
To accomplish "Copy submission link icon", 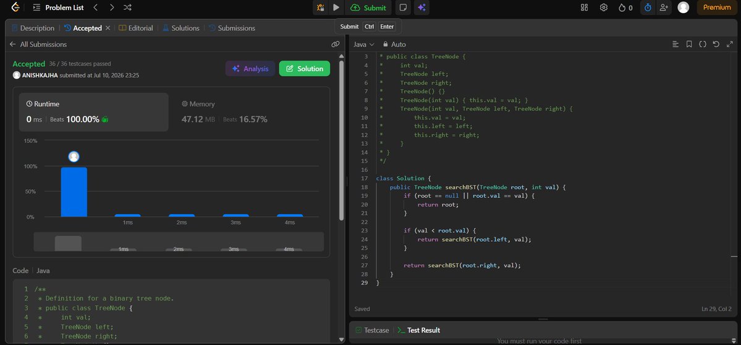I will click(x=335, y=45).
